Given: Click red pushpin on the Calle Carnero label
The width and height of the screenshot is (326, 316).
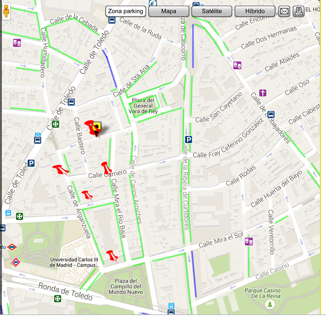Looking at the screenshot, I should [x=107, y=168].
